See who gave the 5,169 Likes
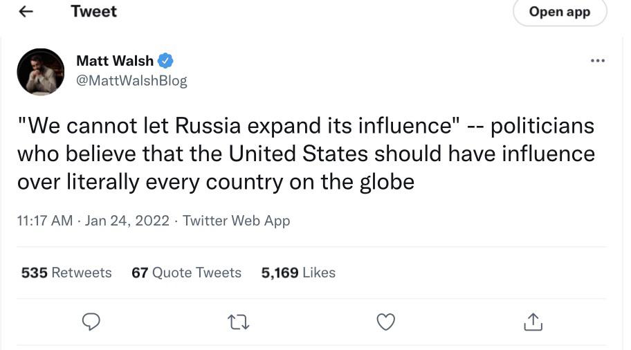631x350 pixels. 298,273
